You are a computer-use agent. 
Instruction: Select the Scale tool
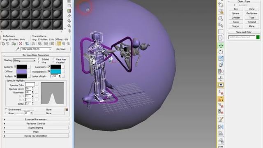coord(221,58)
